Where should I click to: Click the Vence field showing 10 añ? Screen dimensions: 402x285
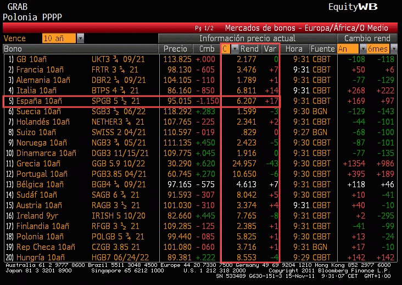[59, 38]
